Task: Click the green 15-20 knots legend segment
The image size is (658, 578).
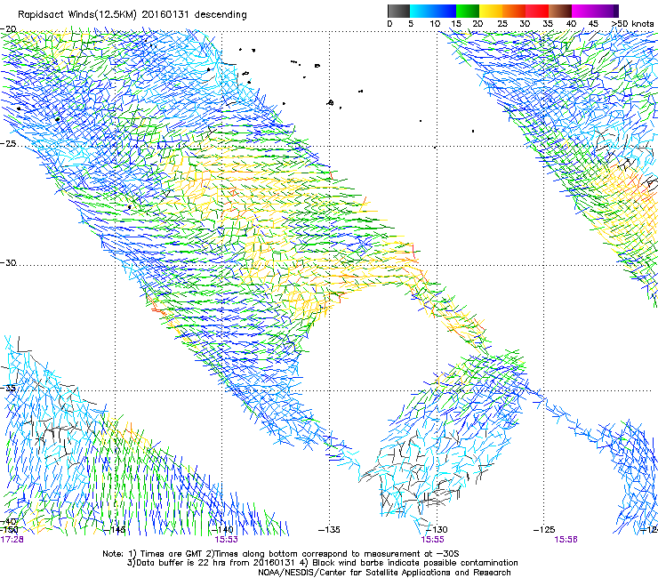Action: coord(468,11)
